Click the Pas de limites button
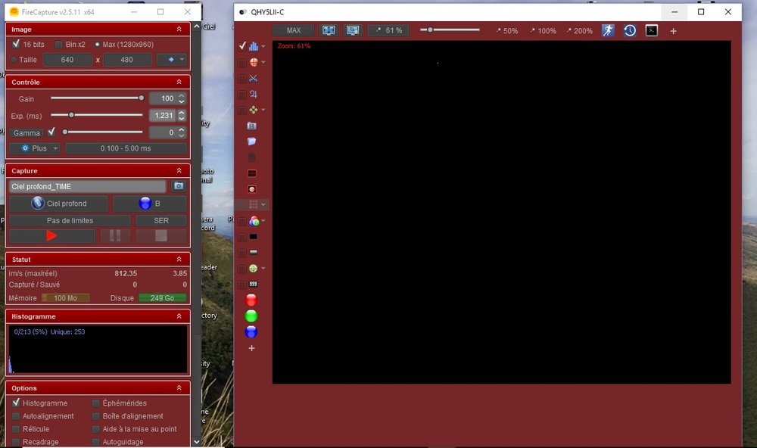 coord(70,220)
